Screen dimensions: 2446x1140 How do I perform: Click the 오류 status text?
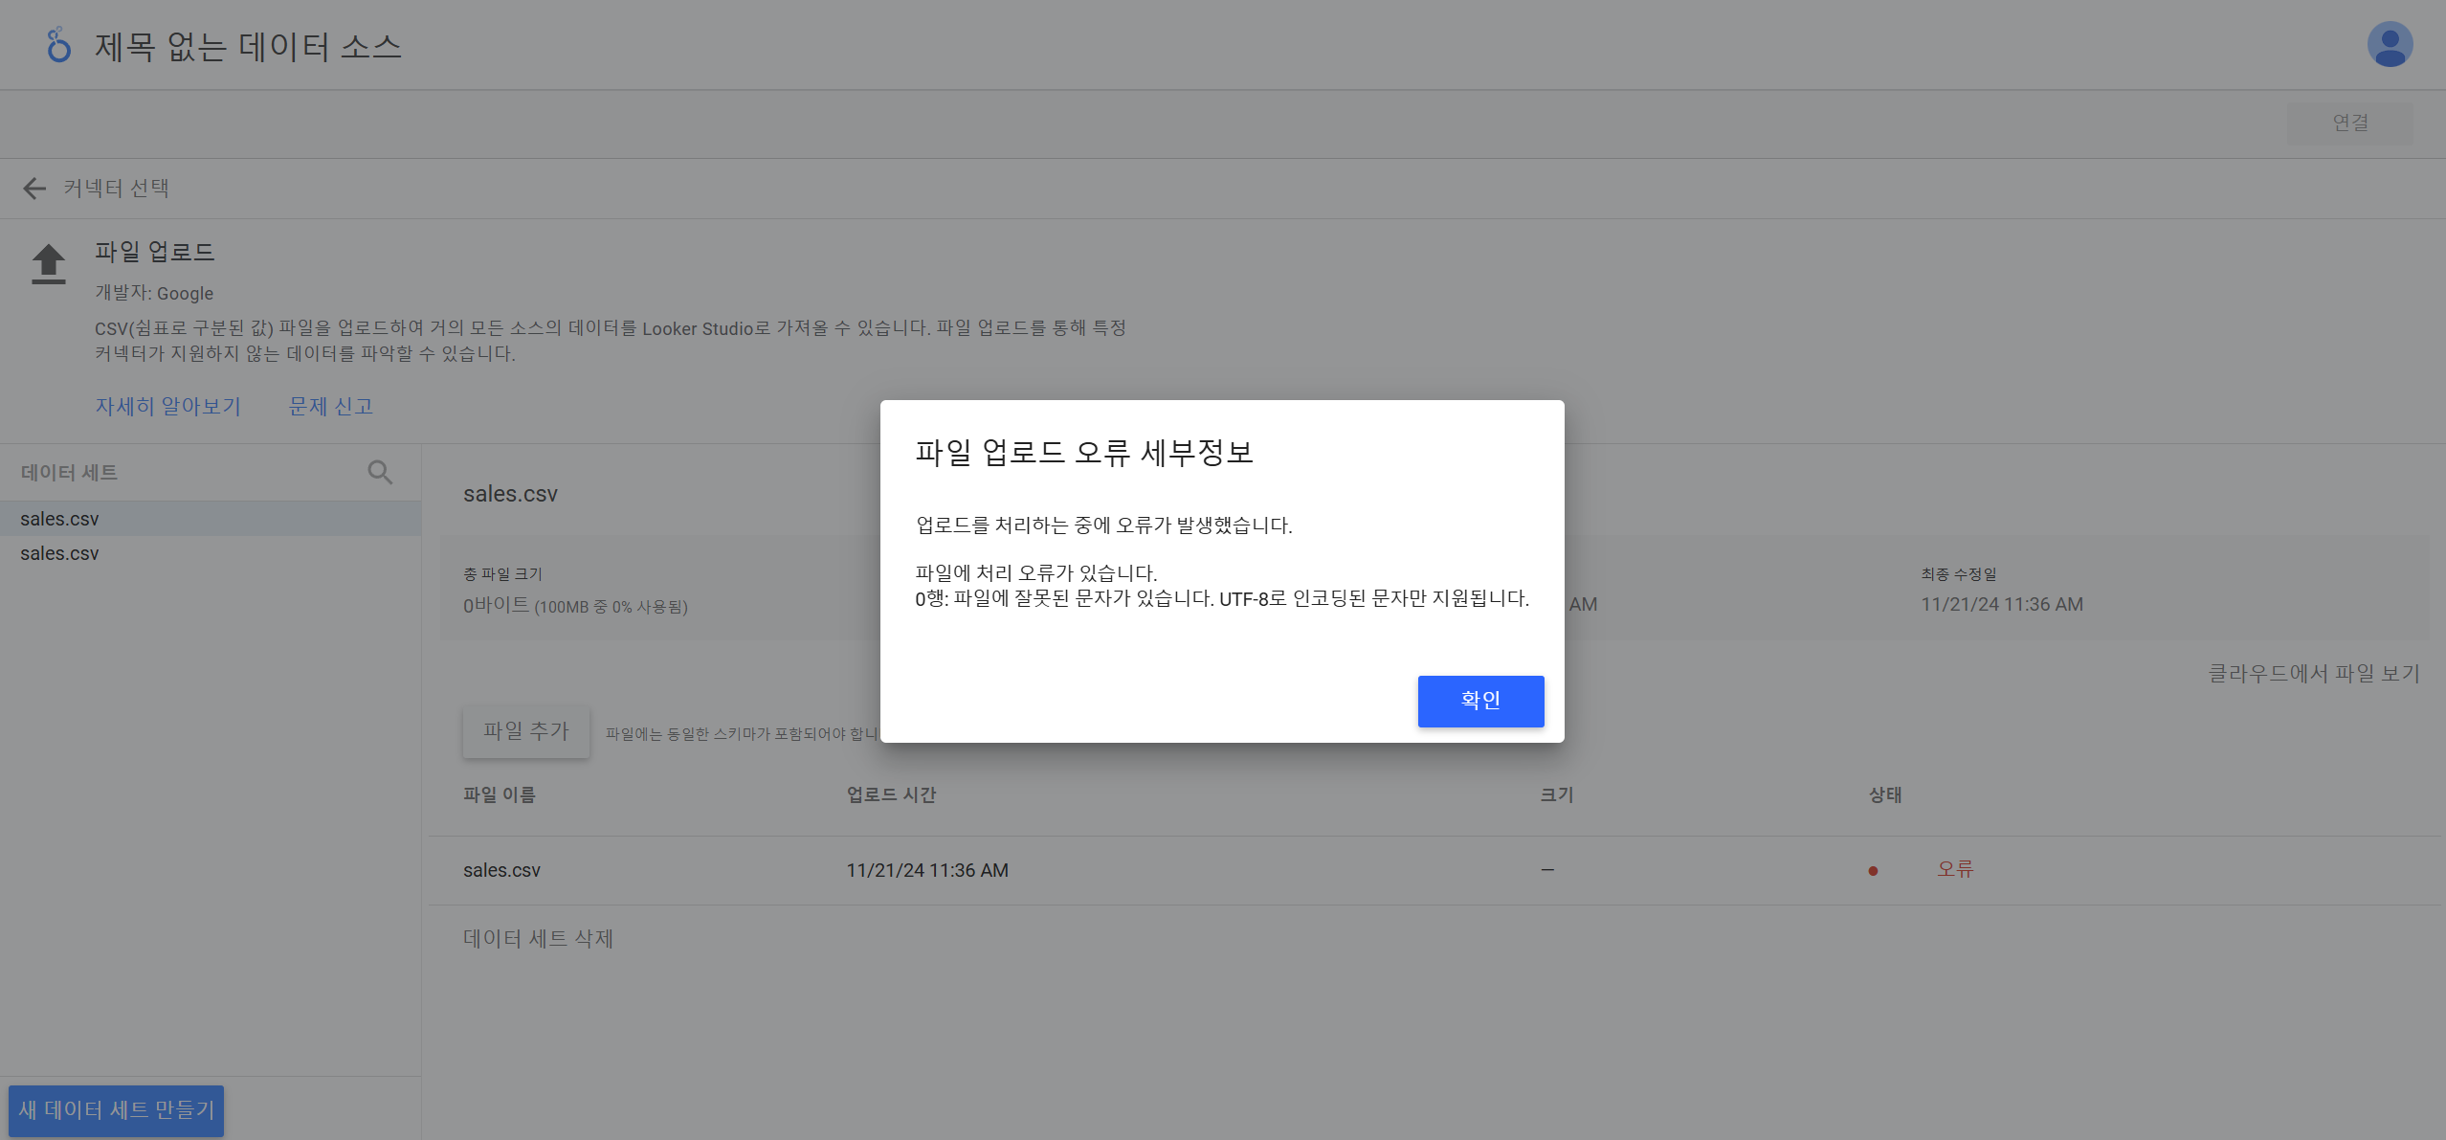click(1955, 869)
